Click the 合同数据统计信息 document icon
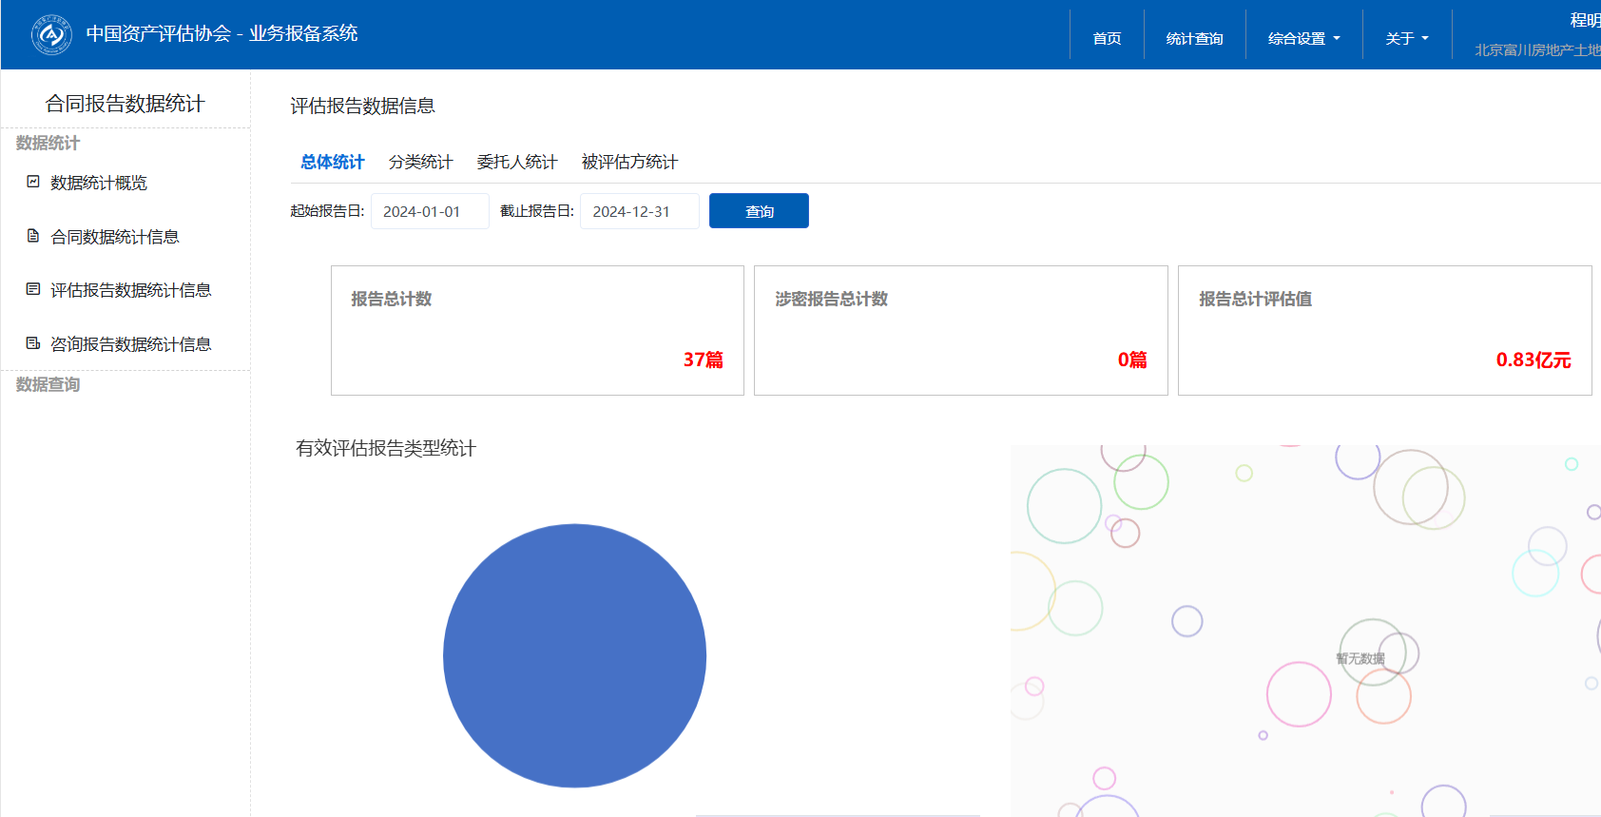Viewport: 1601px width, 817px height. [33, 236]
